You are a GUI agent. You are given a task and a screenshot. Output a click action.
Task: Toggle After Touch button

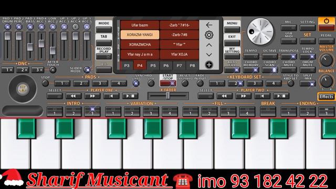coord(52,70)
